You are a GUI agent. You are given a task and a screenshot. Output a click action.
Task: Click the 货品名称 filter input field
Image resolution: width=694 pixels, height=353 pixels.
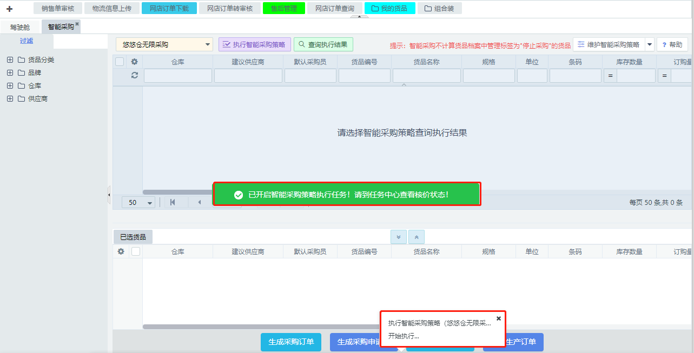[x=426, y=76]
